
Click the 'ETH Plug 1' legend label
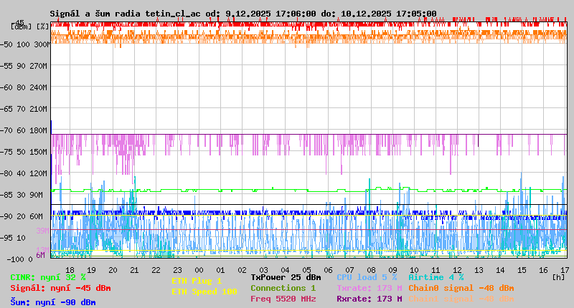point(197,281)
